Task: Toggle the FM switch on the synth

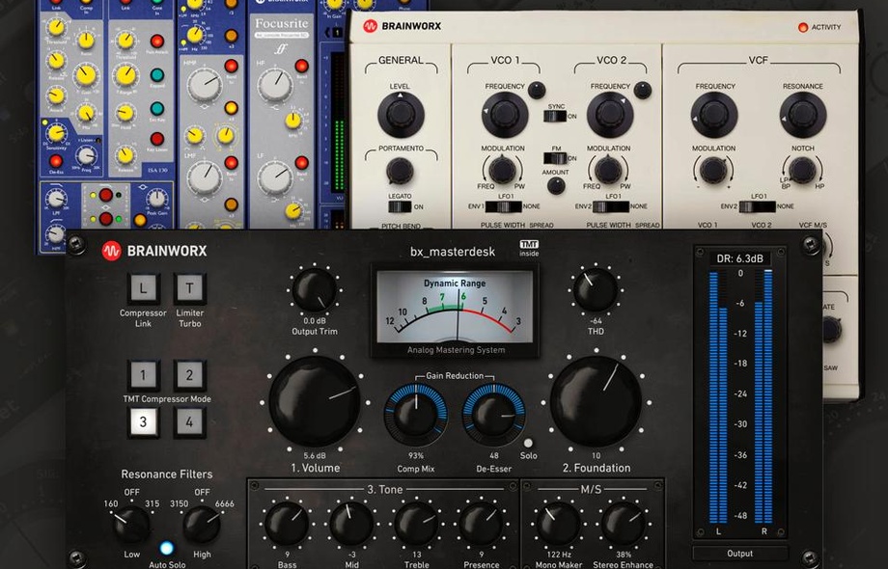Action: tap(554, 158)
